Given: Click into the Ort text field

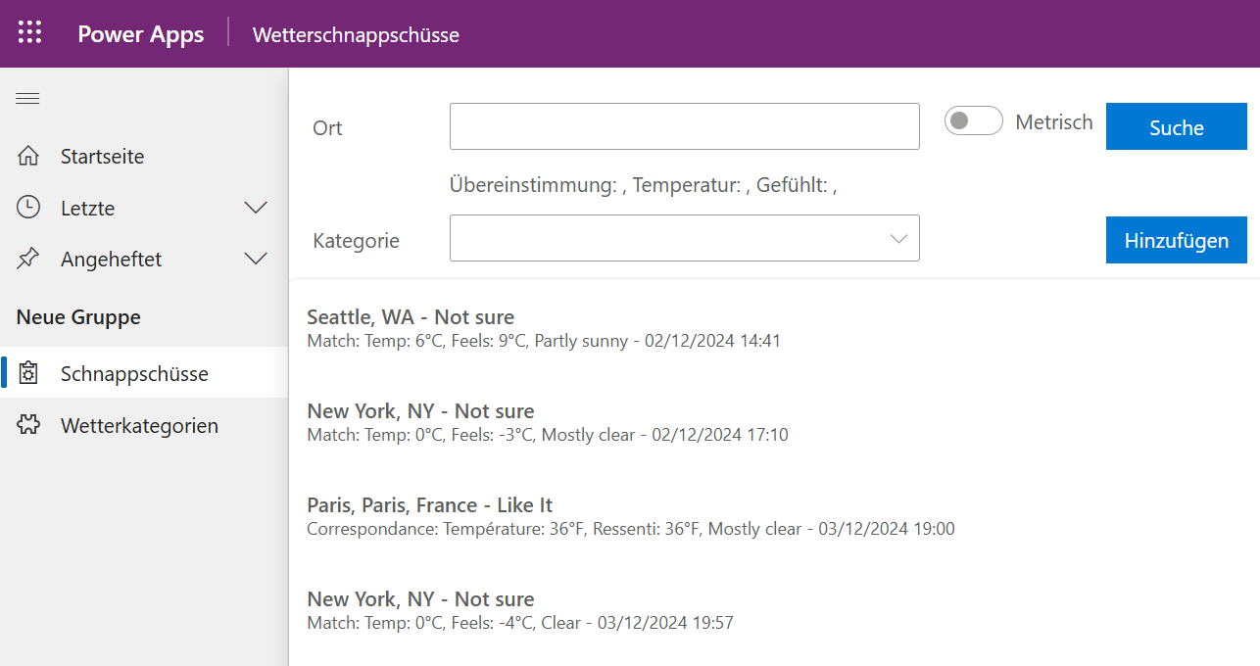Looking at the screenshot, I should [684, 127].
